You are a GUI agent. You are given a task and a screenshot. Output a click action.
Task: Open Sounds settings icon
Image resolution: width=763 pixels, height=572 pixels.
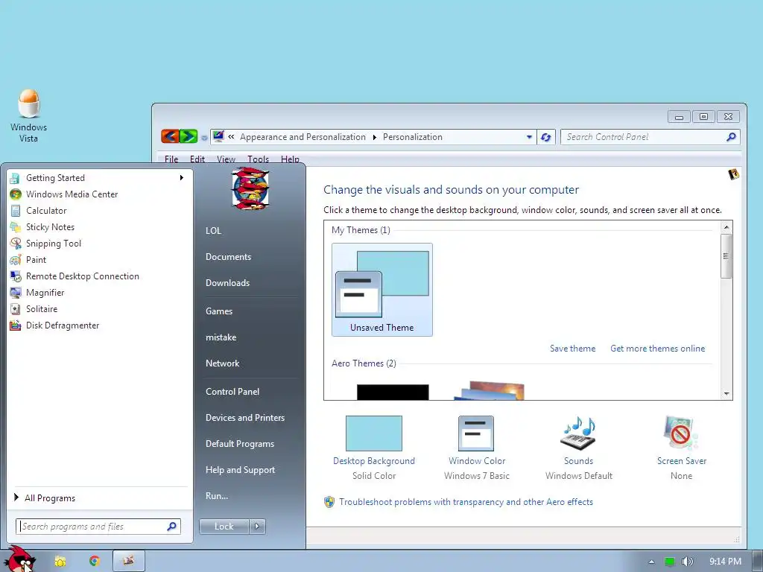click(x=578, y=433)
